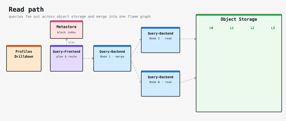Image resolution: width=286 pixels, height=121 pixels.
Task: Select the Query-Frontend plan & route node
Action: tap(67, 58)
